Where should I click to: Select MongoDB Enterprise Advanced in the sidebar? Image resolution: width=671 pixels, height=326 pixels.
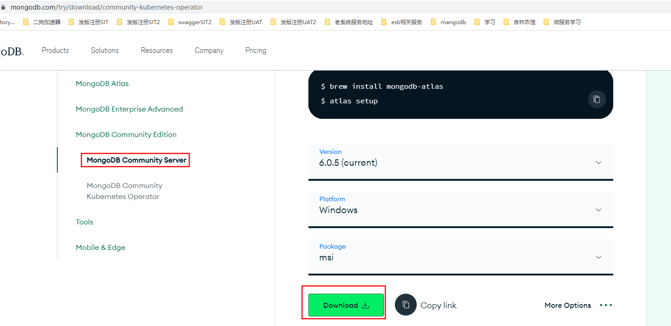[x=130, y=109]
